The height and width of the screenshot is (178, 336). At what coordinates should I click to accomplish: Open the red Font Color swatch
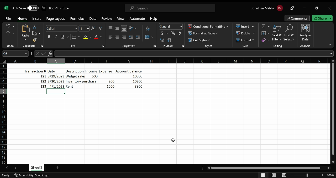pos(96,37)
